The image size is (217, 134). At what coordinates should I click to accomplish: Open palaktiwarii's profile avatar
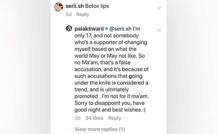(x=69, y=29)
